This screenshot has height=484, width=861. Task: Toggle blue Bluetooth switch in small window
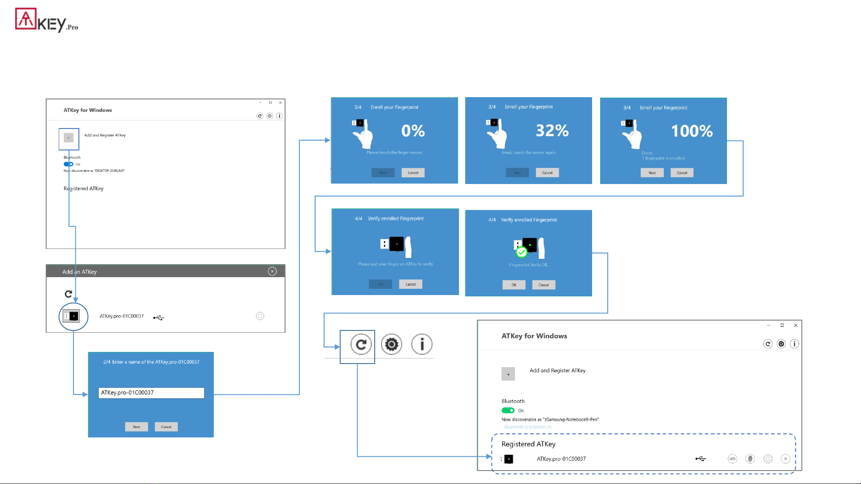68,164
